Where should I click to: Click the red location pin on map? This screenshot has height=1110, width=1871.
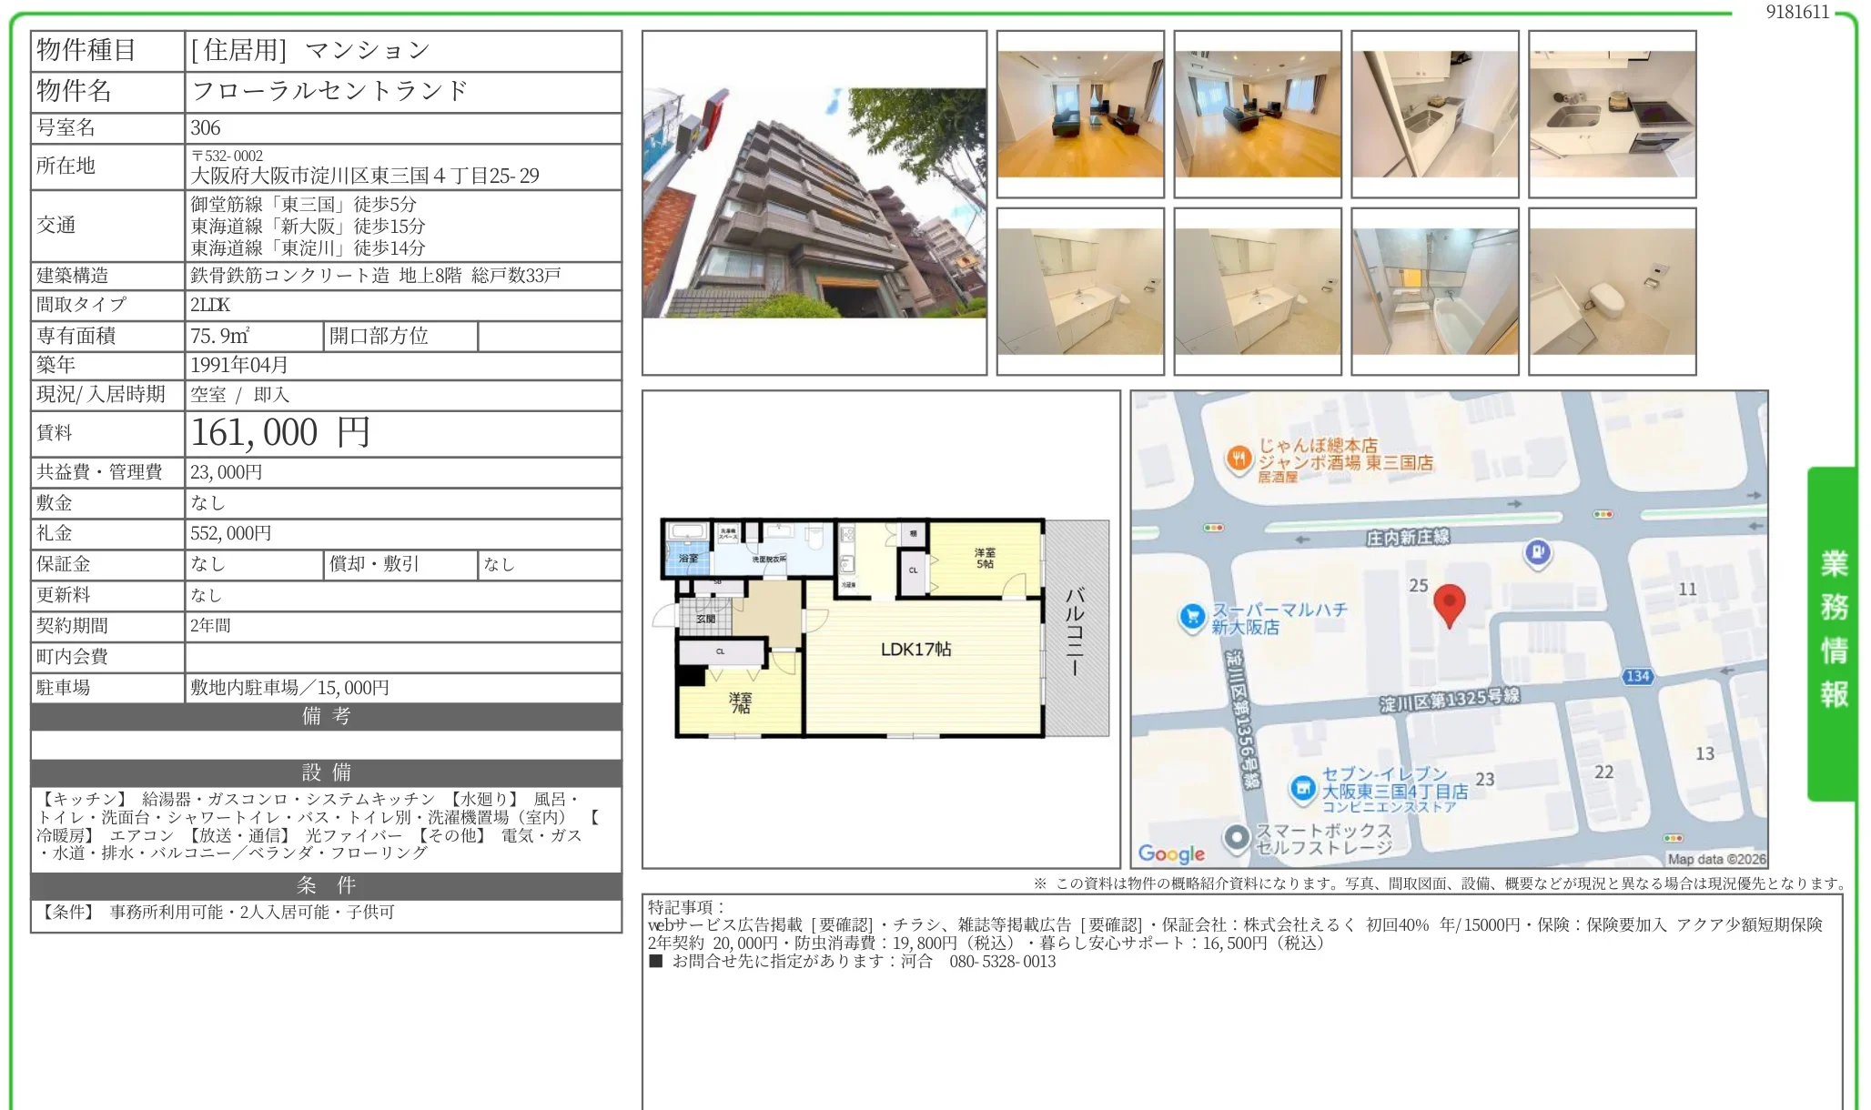coord(1449,603)
